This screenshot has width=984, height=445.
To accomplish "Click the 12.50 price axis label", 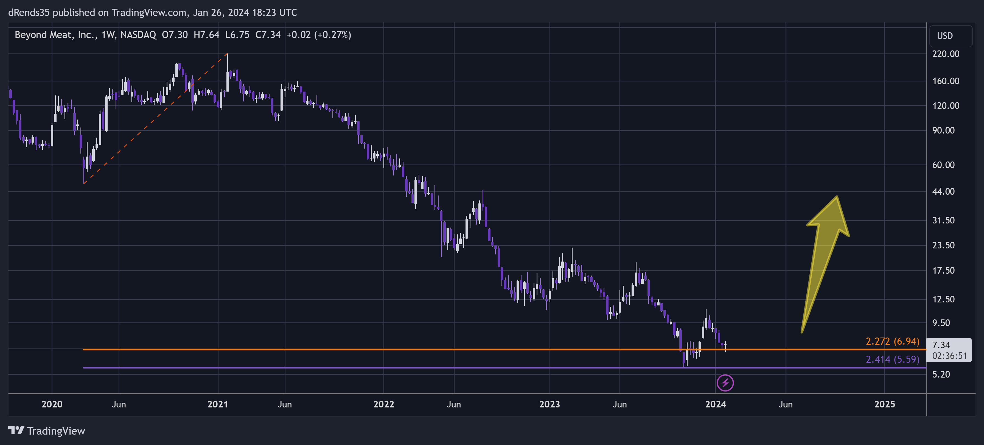I will (x=943, y=299).
